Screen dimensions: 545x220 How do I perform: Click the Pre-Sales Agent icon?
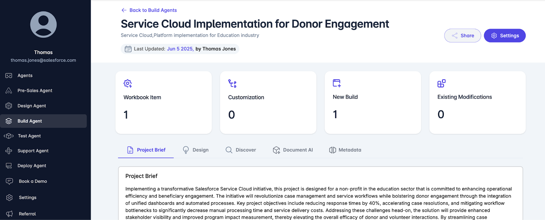point(9,90)
